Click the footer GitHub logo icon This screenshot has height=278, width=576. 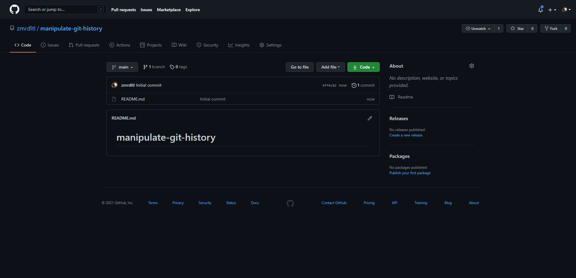tap(290, 203)
